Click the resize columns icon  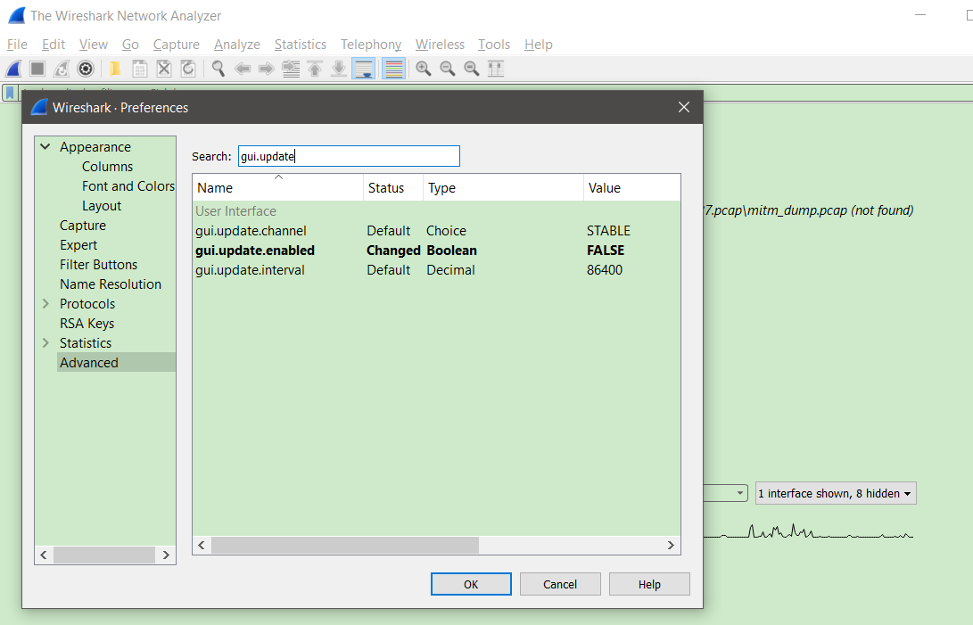pos(496,69)
